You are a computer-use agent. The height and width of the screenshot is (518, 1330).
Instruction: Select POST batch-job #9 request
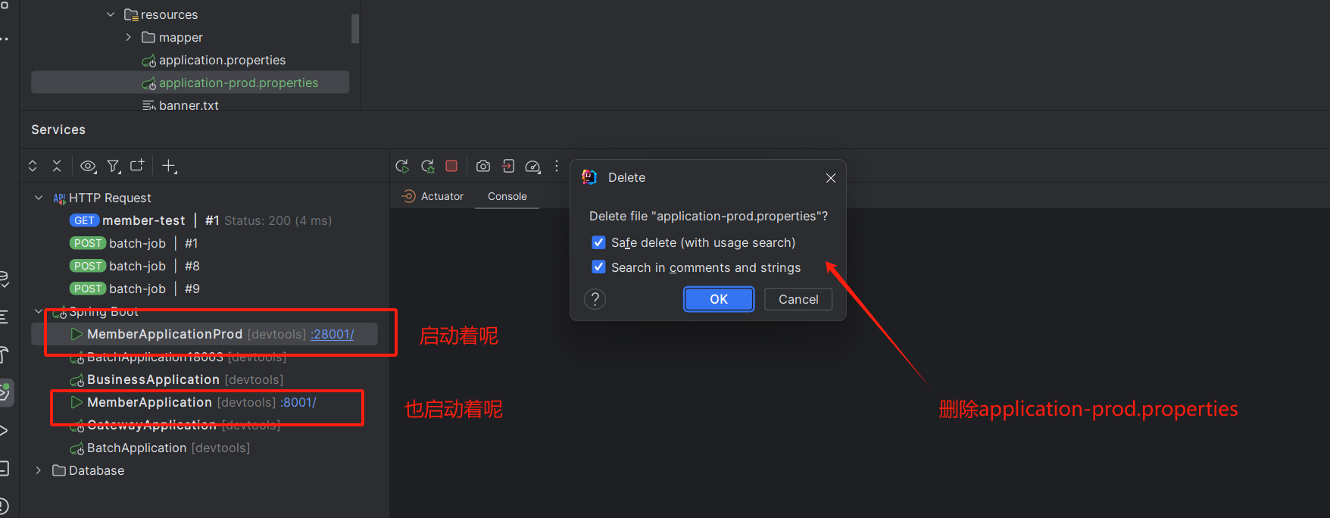click(204, 289)
